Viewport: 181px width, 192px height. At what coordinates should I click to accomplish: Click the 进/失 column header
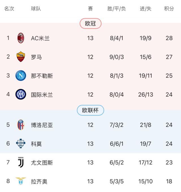[x=146, y=9]
